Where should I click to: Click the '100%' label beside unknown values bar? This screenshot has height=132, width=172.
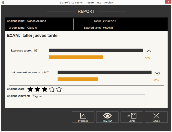click(x=157, y=73)
